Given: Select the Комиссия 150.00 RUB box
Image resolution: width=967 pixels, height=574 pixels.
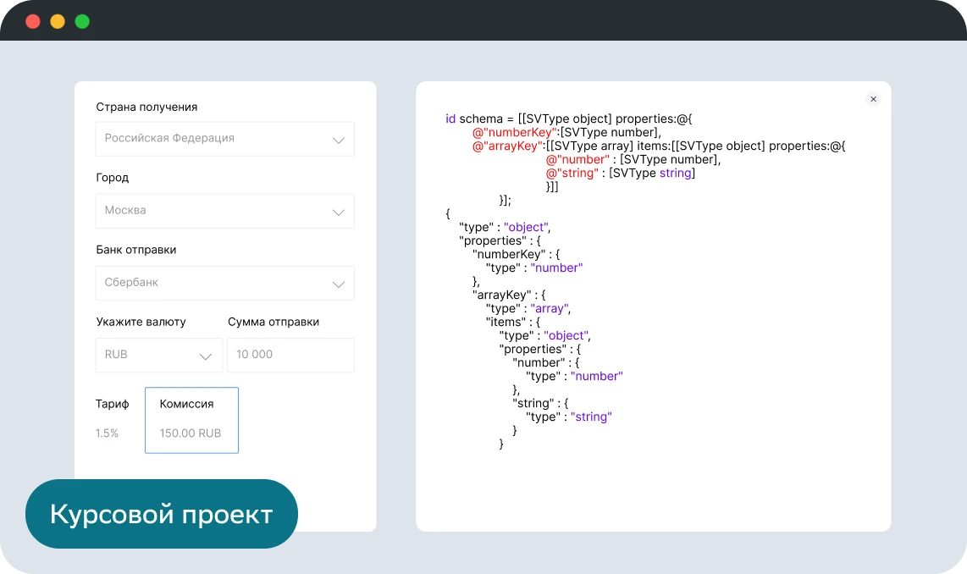Looking at the screenshot, I should [191, 420].
